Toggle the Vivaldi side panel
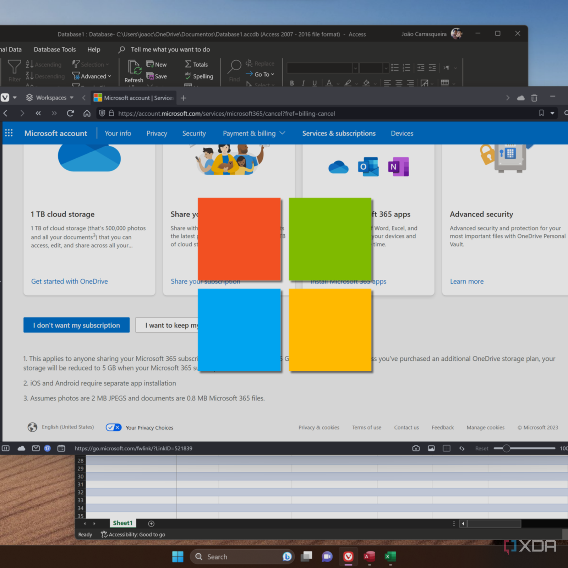The width and height of the screenshot is (568, 568). pyautogui.click(x=6, y=448)
